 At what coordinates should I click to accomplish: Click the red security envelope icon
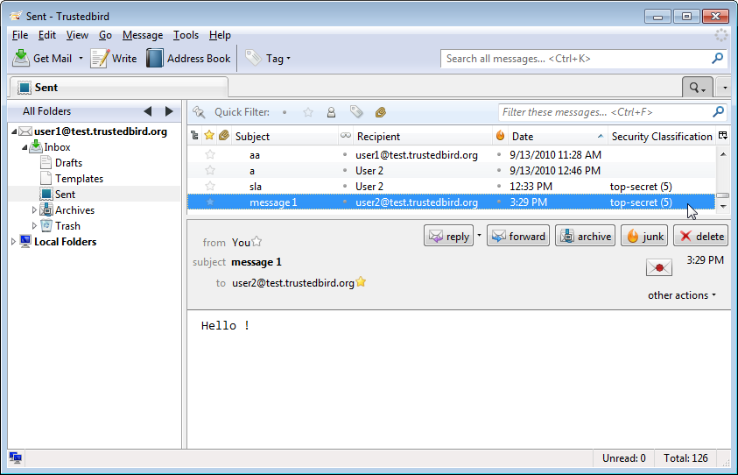click(x=658, y=267)
